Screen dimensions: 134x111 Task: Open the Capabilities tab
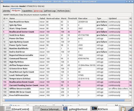27,11
